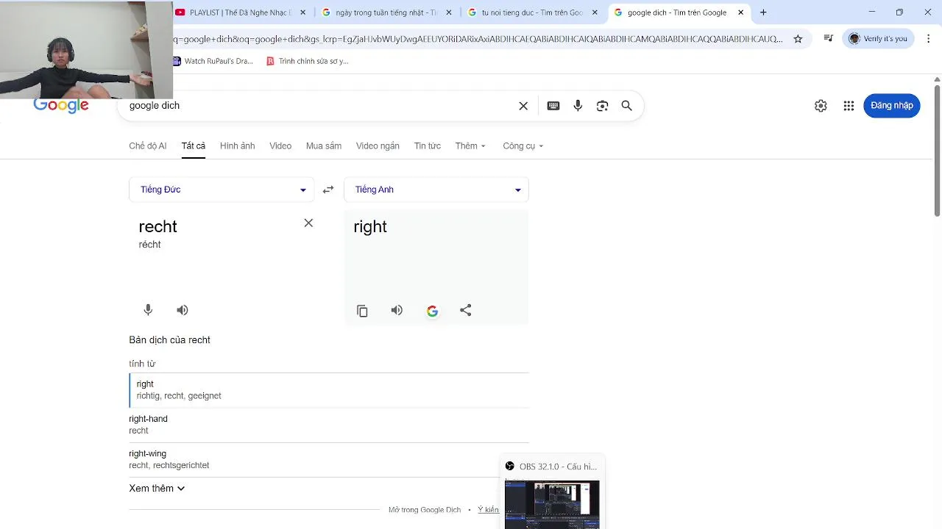
Task: Share the translation result
Action: (466, 310)
